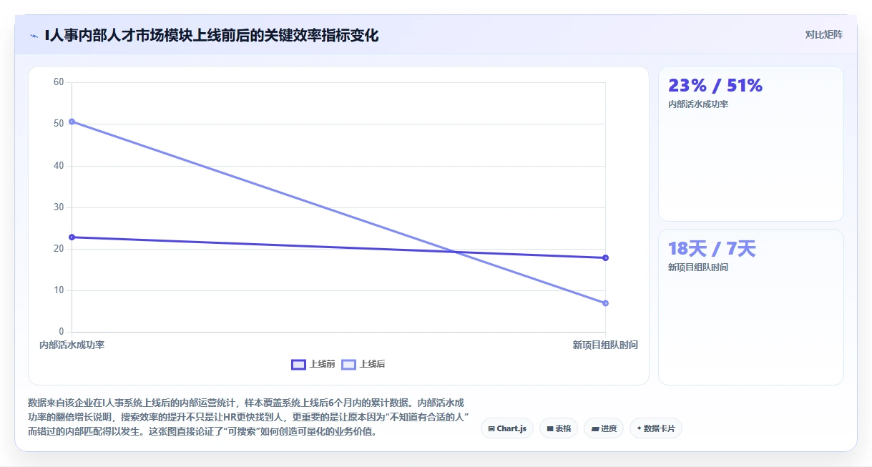Open the 对比矩阵 link in the header
Viewport: 872px width, 467px height.
coord(823,34)
